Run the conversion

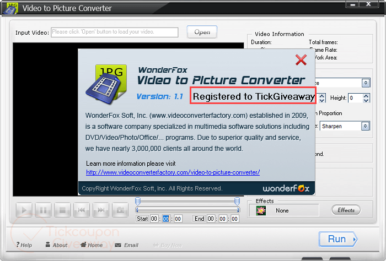[x=338, y=239]
